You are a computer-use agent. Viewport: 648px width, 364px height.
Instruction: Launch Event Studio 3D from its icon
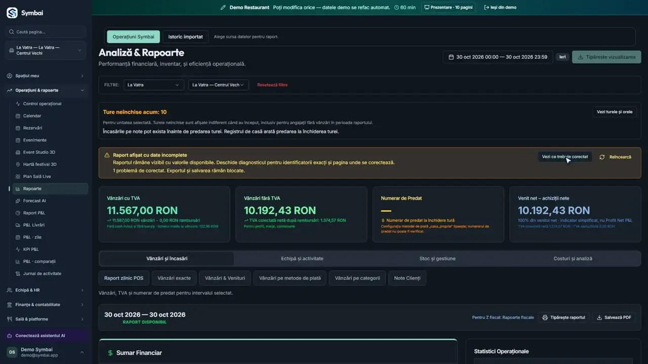click(x=18, y=152)
